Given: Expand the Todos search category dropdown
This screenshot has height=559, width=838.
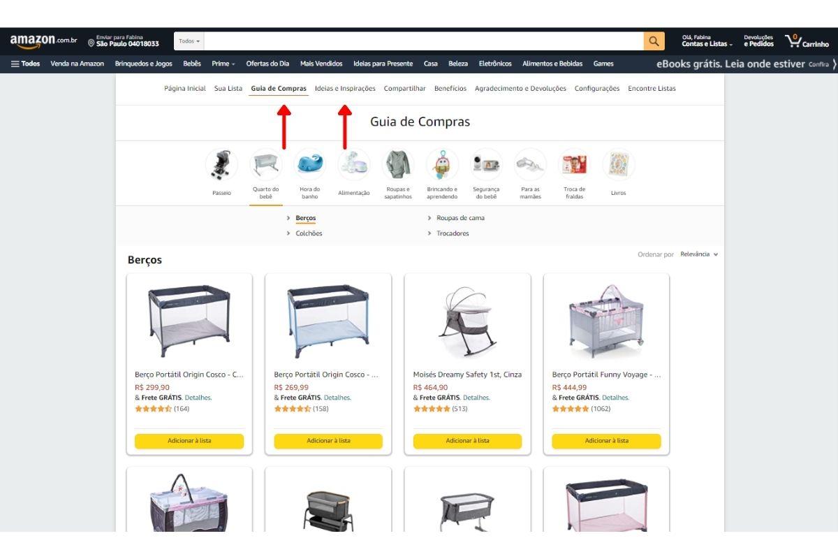Looking at the screenshot, I should (x=189, y=41).
